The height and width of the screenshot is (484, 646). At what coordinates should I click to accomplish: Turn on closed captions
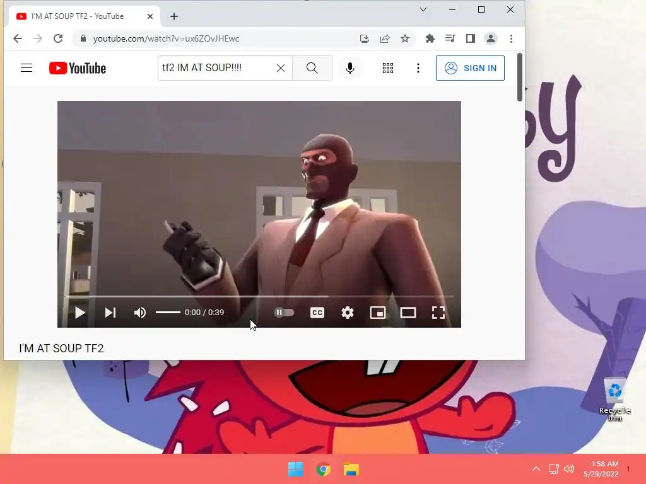(317, 313)
